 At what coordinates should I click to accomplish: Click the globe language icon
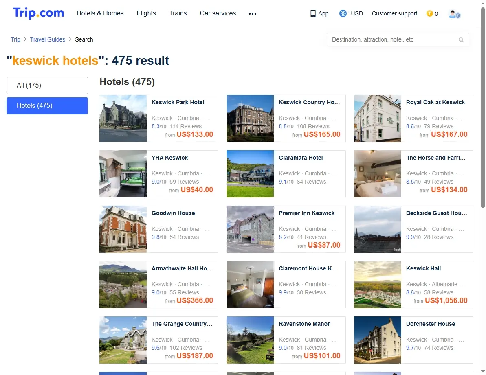pyautogui.click(x=343, y=13)
